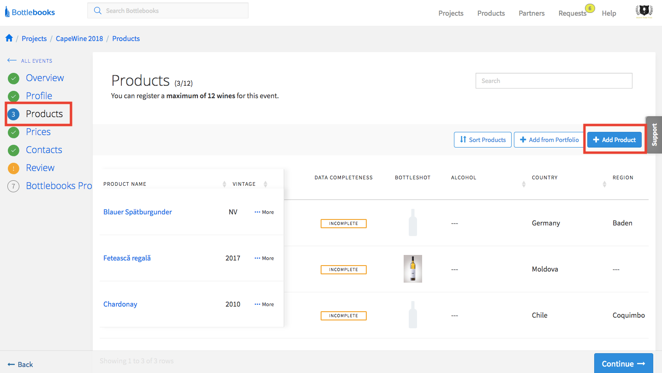Screen dimensions: 662x373
Task: Select Products step in sidebar
Action: tap(44, 114)
